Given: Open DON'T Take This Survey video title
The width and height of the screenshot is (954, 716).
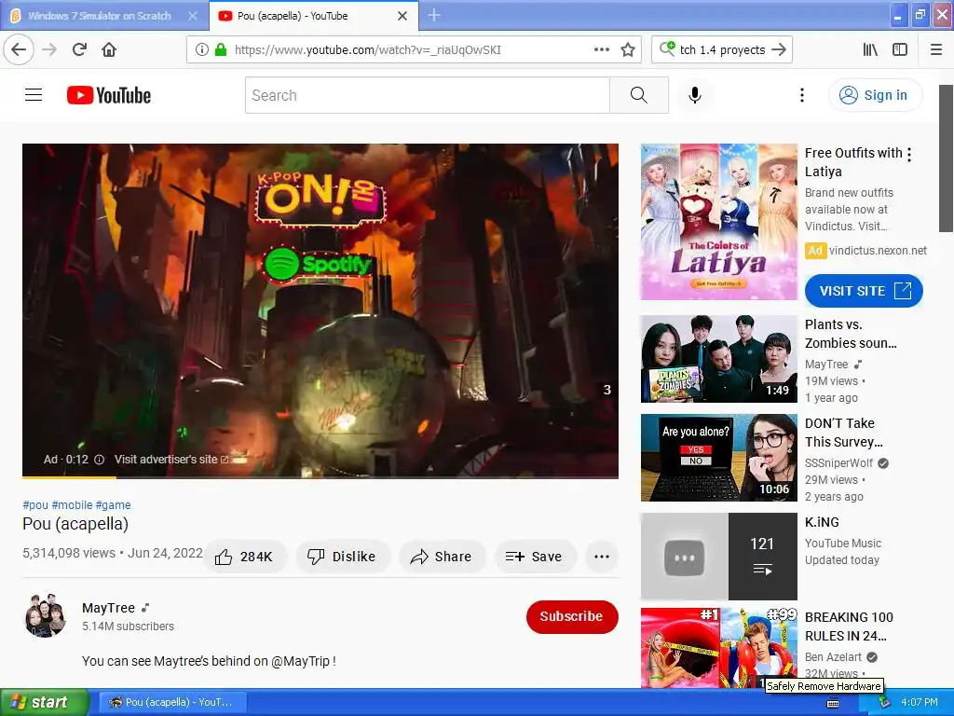Looking at the screenshot, I should point(843,433).
